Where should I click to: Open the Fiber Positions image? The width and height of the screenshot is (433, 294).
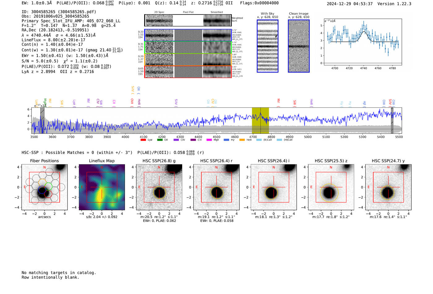45,187
